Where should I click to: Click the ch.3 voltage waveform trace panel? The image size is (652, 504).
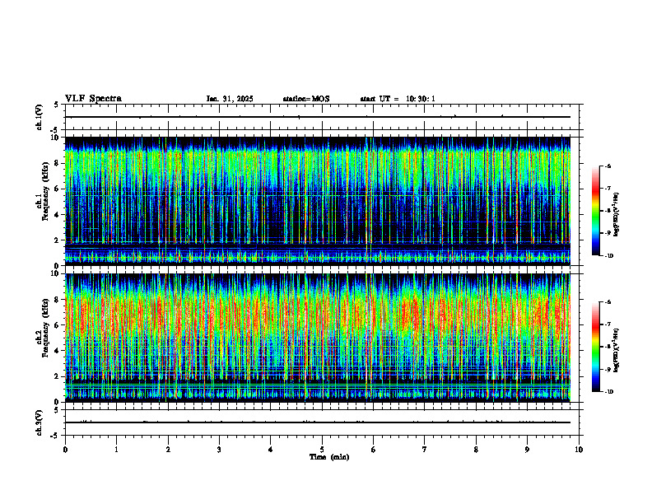(x=322, y=422)
